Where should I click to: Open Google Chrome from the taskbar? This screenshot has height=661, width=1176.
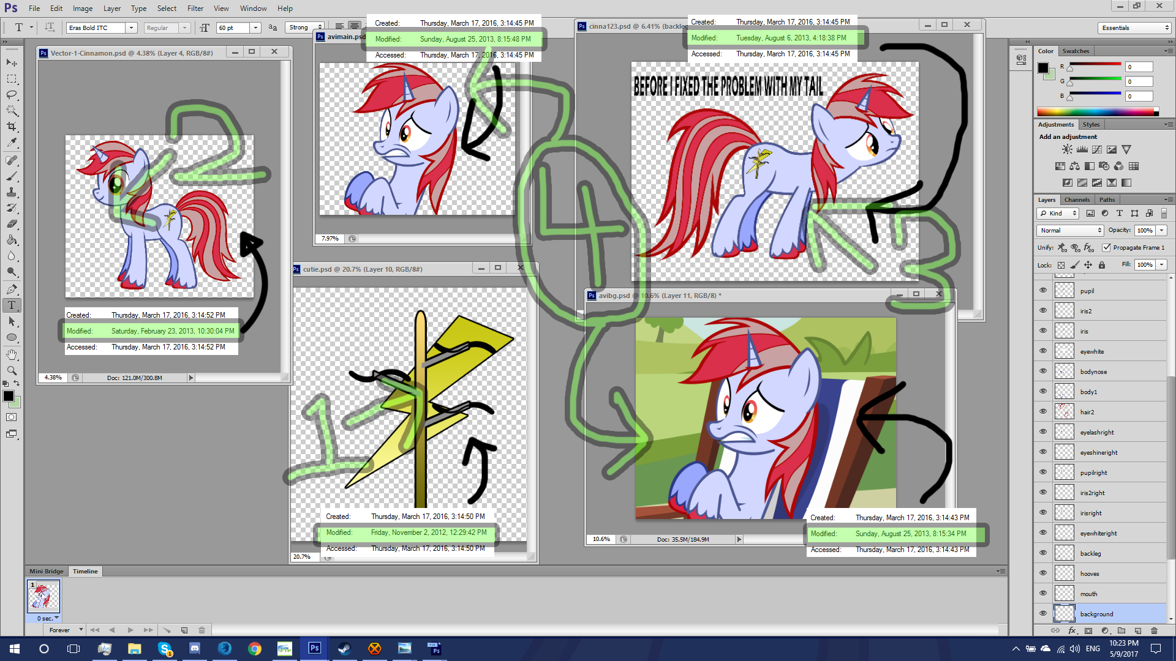click(x=254, y=649)
